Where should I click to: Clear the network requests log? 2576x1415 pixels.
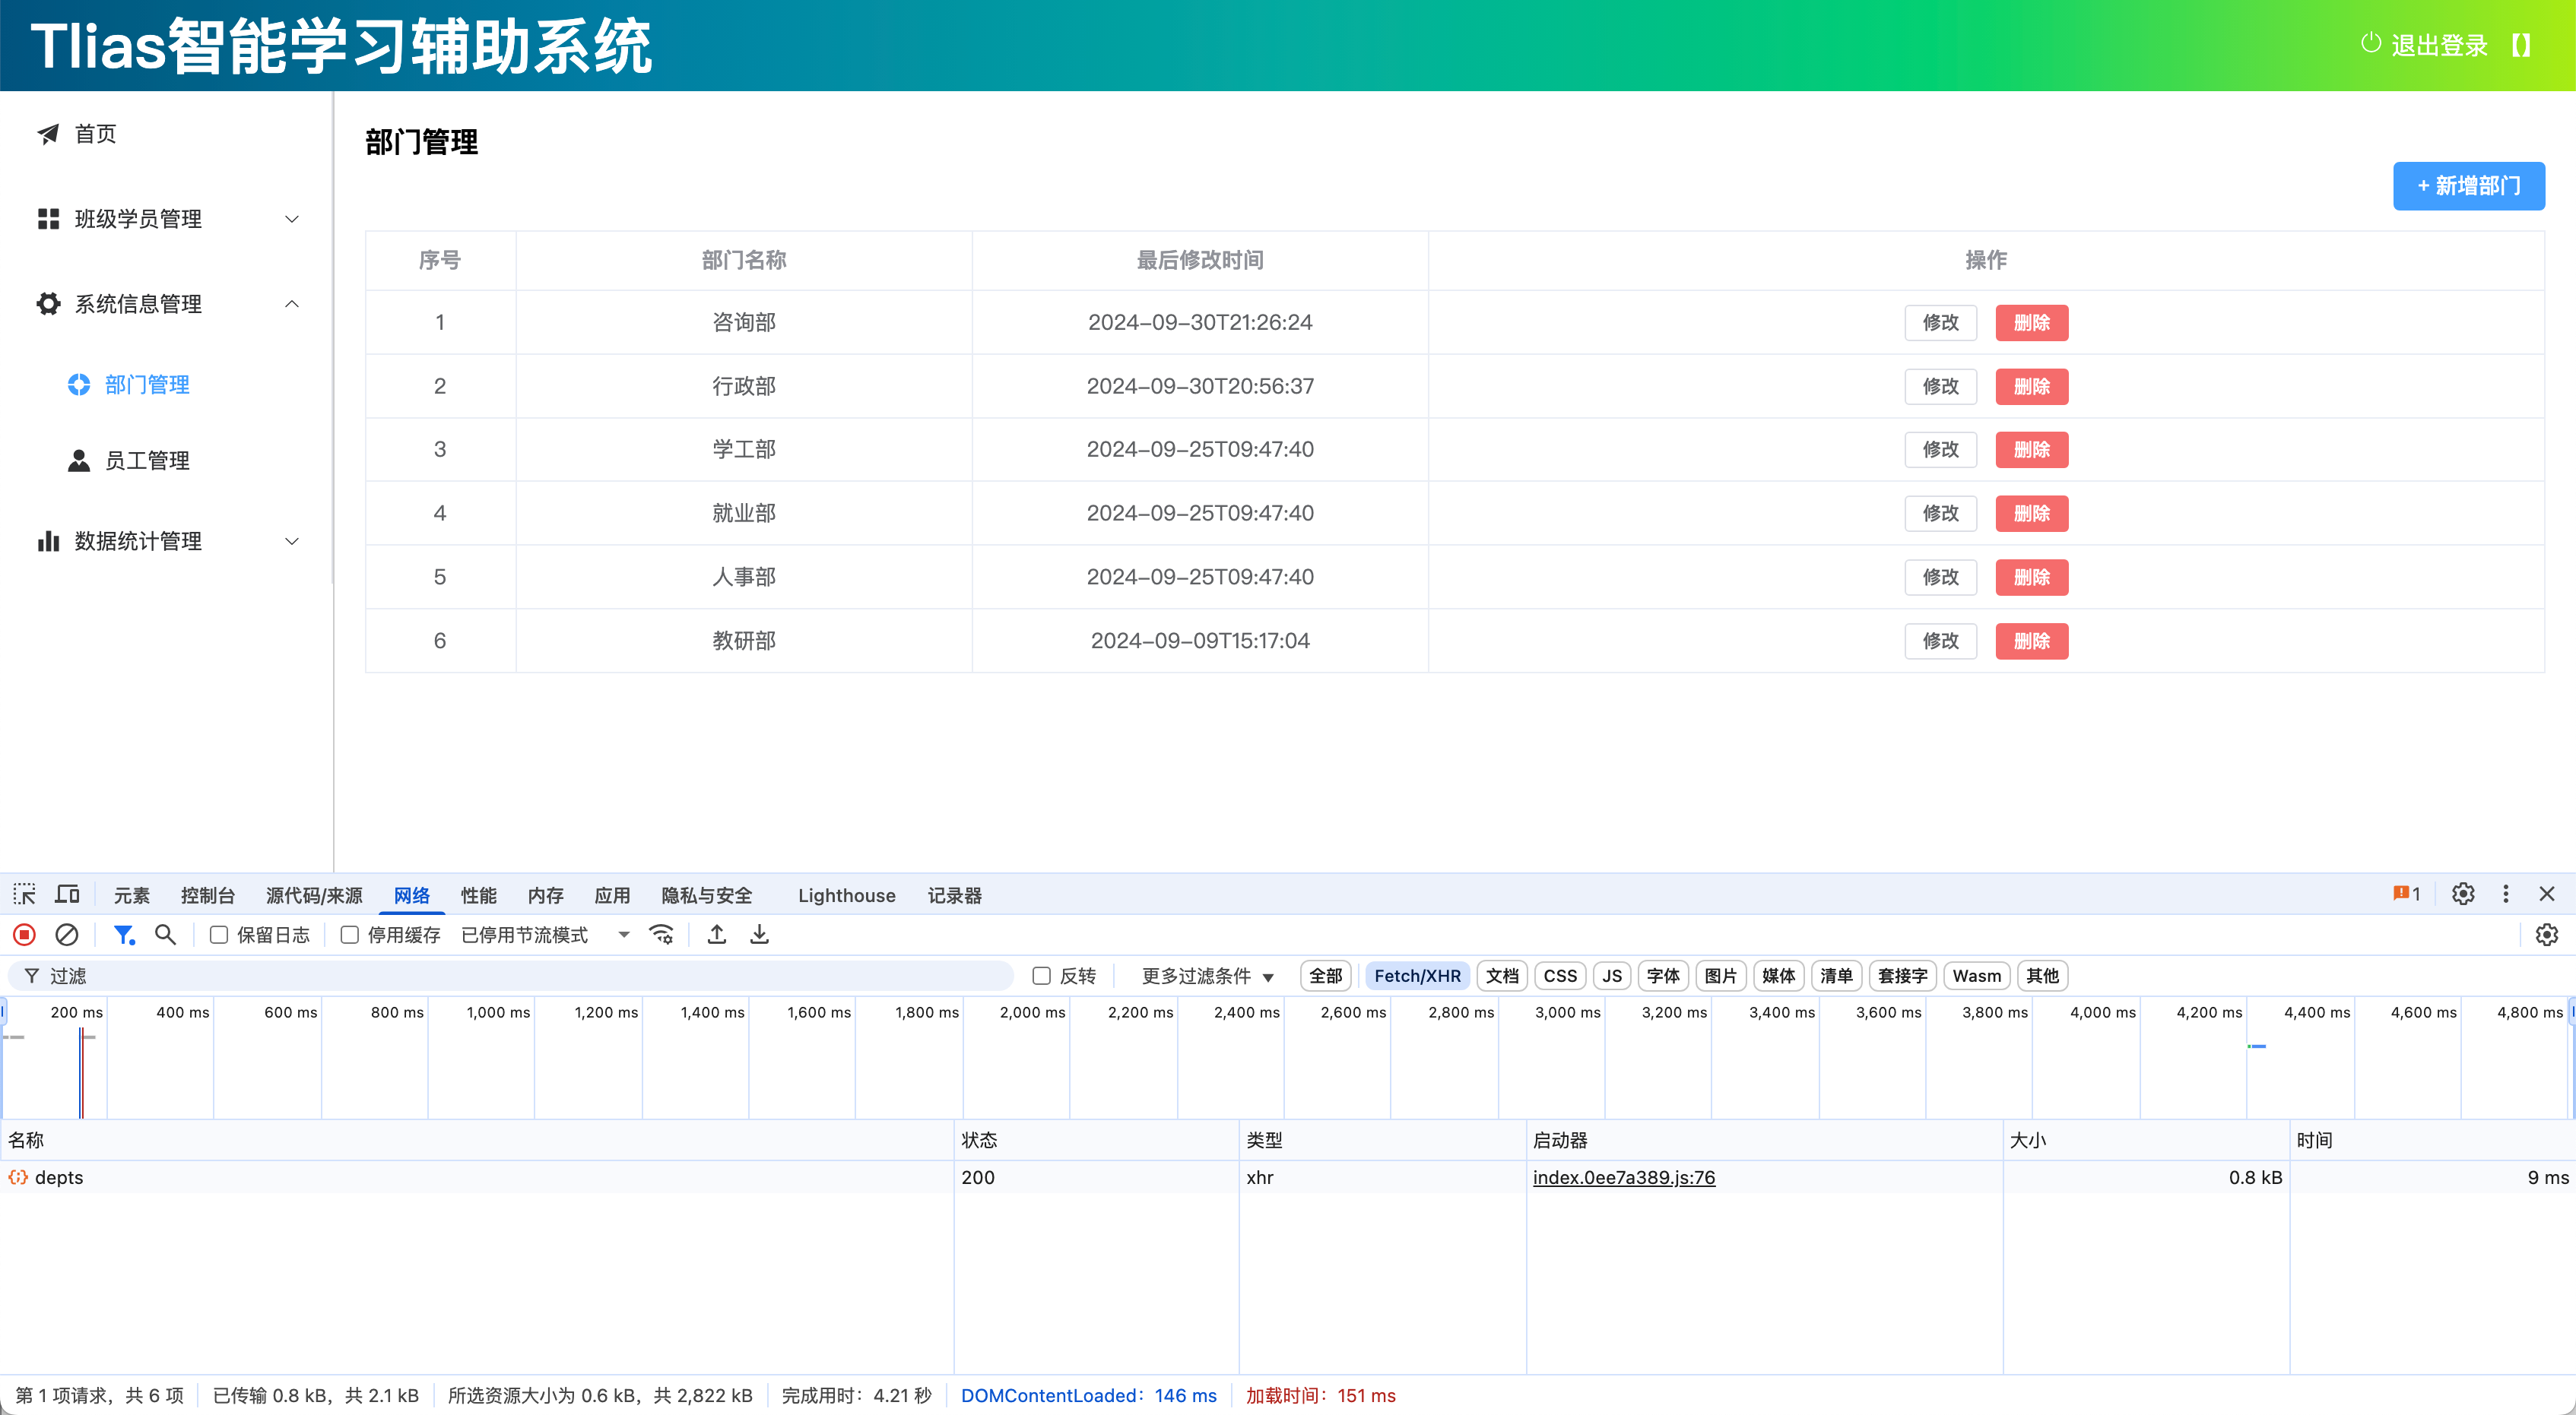coord(67,934)
